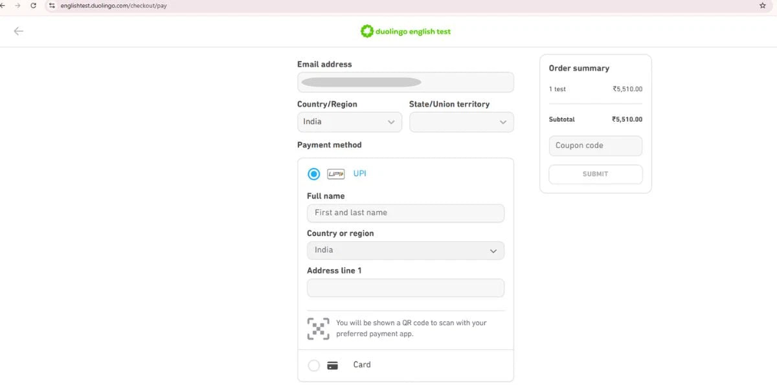Reload the page in the browser
Viewport: 777px width, 388px height.
point(33,5)
